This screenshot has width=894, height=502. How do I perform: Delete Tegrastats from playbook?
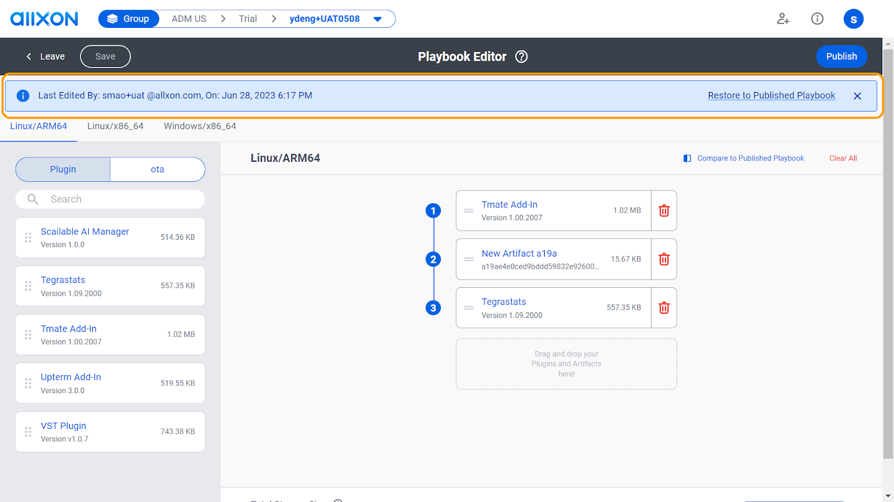pos(664,307)
